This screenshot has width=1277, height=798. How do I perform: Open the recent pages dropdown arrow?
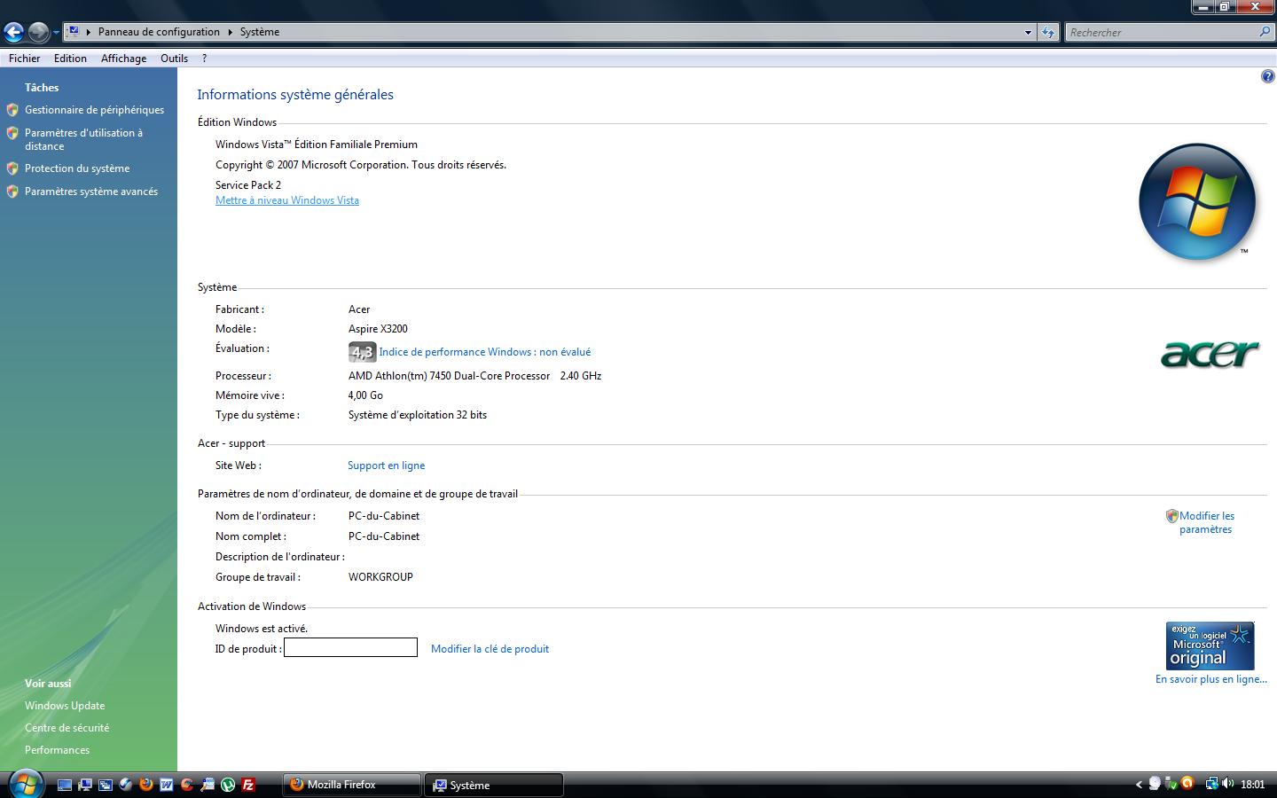56,32
